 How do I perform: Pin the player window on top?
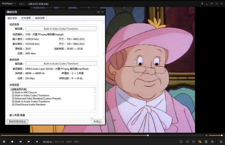click(x=202, y=4)
